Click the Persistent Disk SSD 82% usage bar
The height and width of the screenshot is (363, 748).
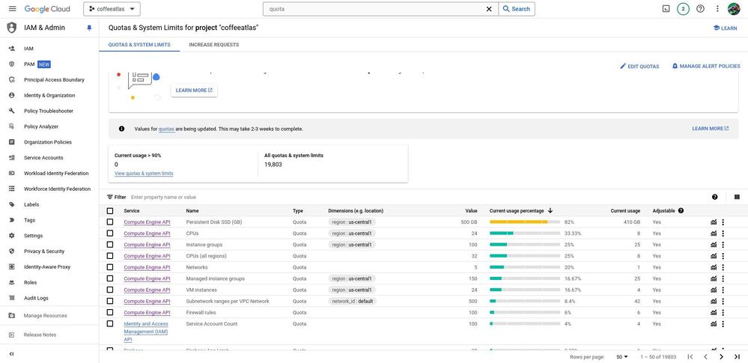(x=525, y=222)
